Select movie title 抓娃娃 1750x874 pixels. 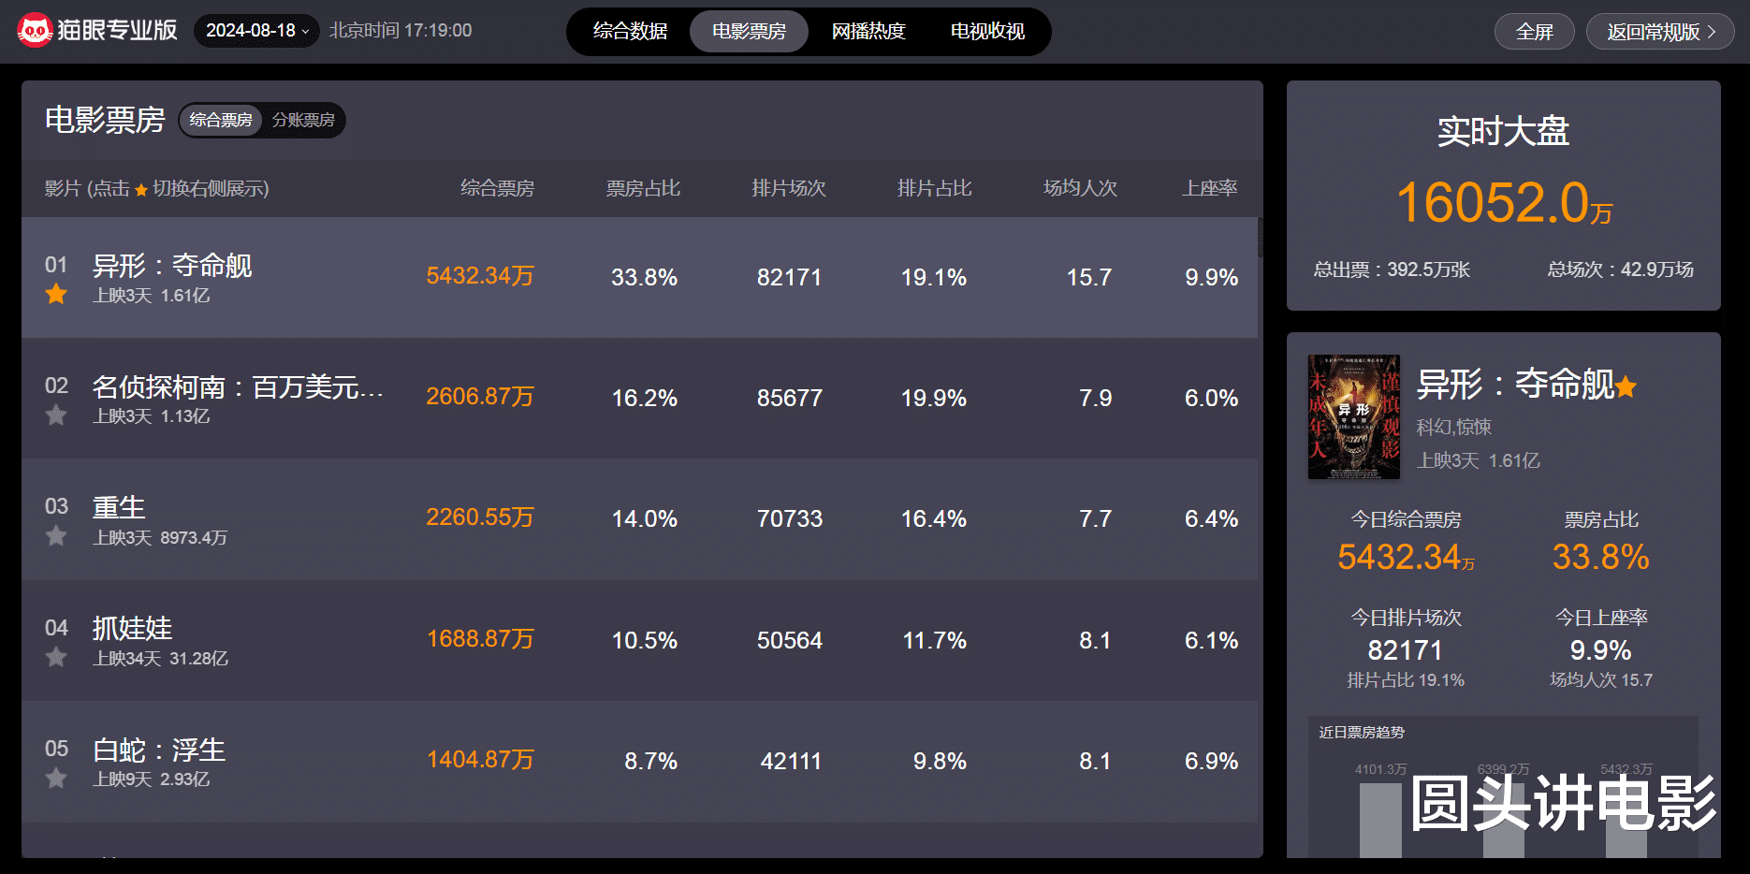pos(132,628)
